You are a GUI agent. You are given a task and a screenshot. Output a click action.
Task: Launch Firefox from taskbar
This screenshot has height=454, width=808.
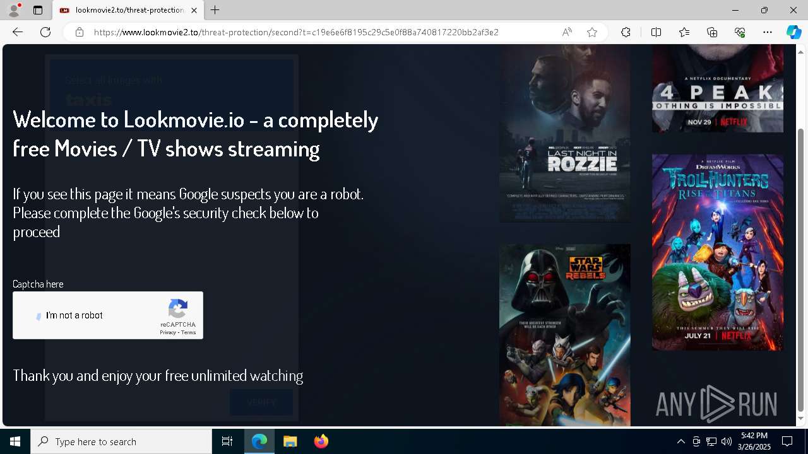pyautogui.click(x=321, y=441)
